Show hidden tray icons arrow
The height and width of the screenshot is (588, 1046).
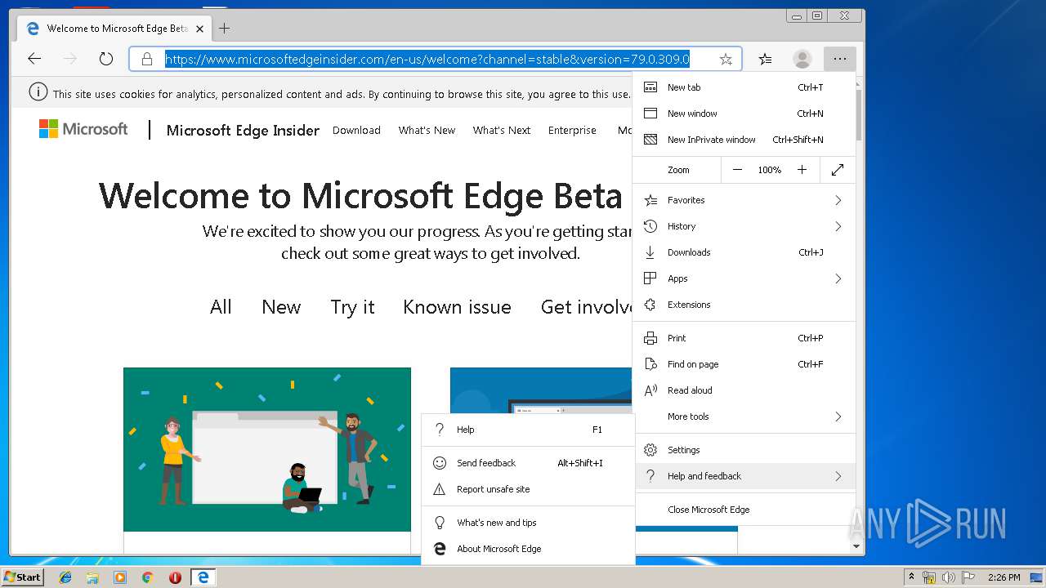tap(911, 577)
